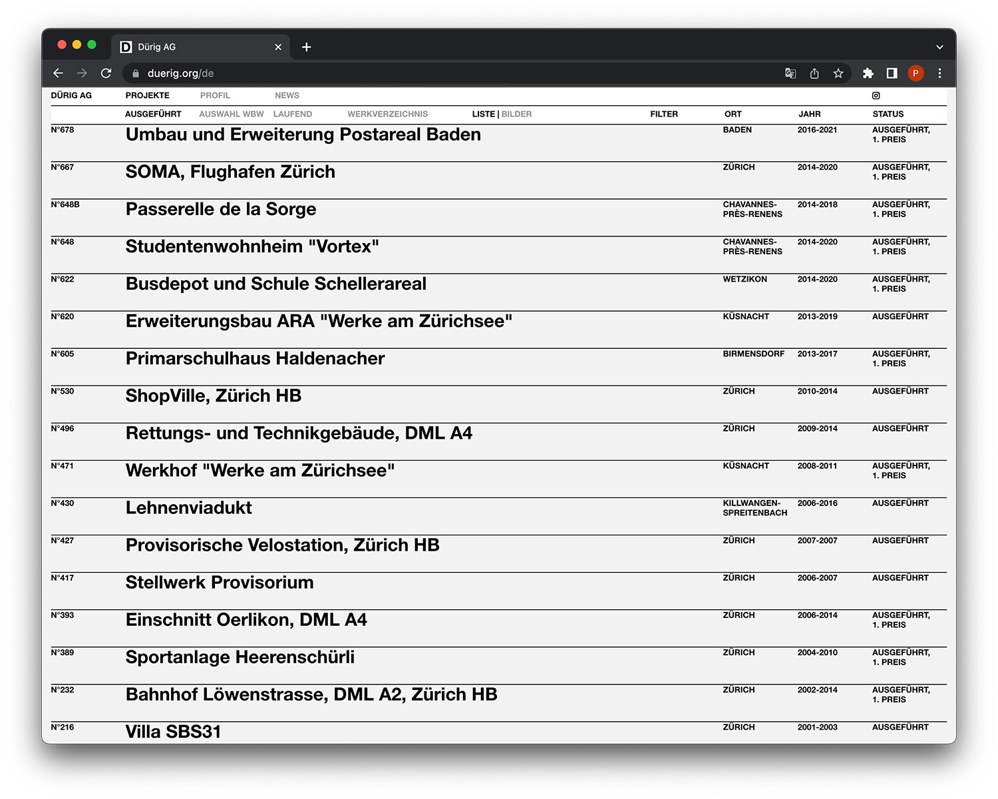Image resolution: width=998 pixels, height=799 pixels.
Task: Toggle the browser side panel icon
Action: (x=892, y=73)
